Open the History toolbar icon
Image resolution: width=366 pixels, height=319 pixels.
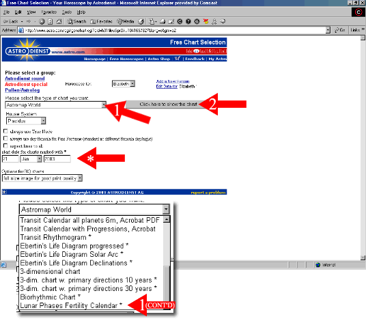(141, 21)
